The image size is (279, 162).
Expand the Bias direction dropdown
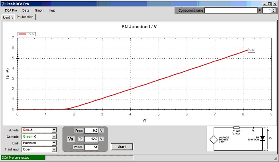[x=54, y=143]
